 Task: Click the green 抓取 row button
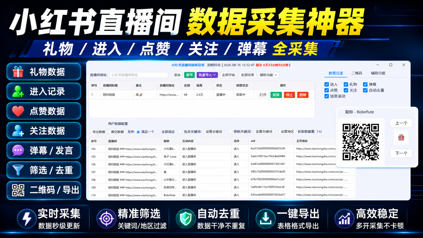tap(276, 95)
